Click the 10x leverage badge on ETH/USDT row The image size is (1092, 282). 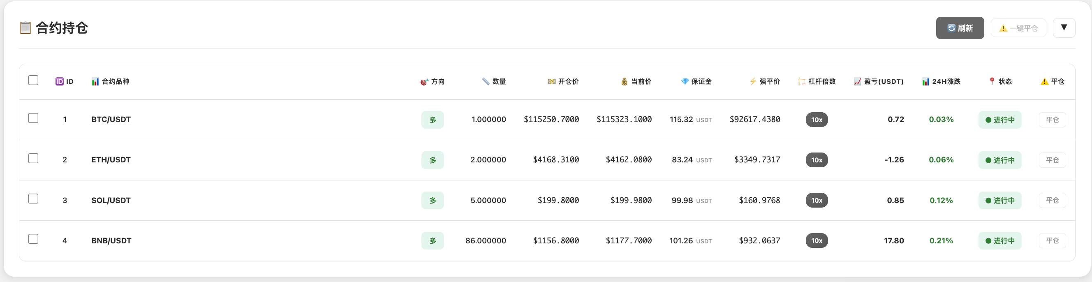pyautogui.click(x=817, y=160)
